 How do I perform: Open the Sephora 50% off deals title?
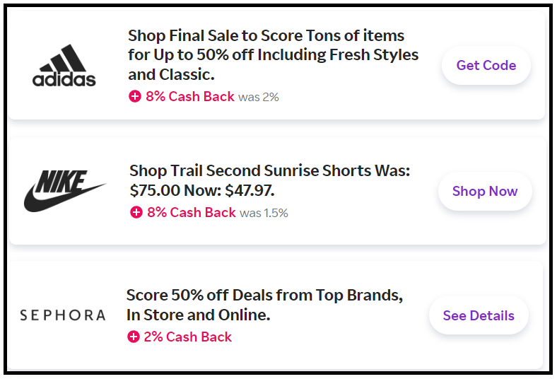click(x=264, y=305)
